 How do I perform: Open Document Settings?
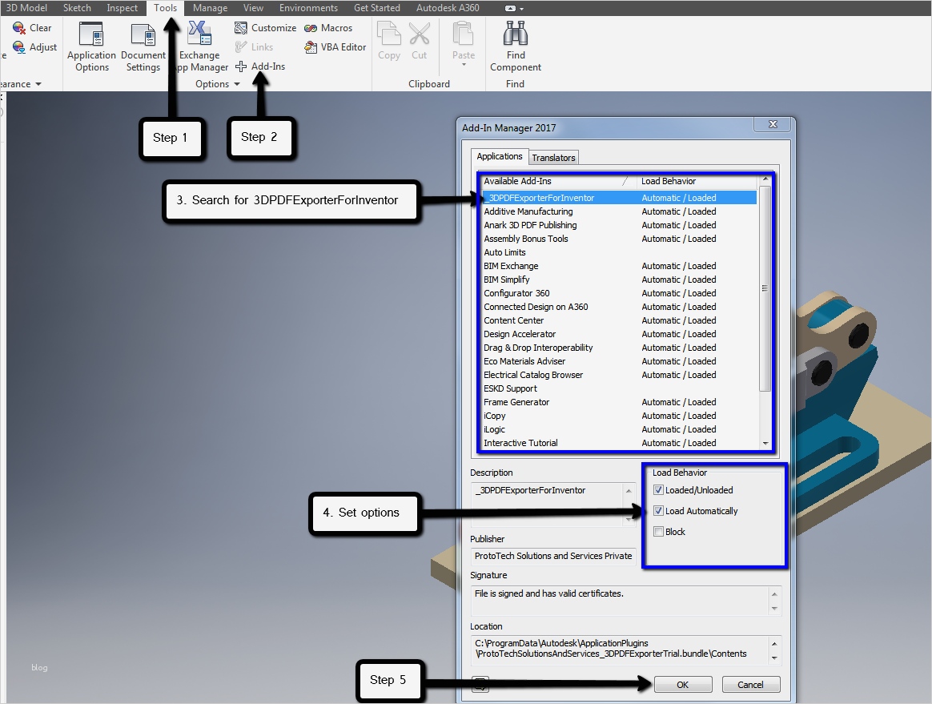coord(143,47)
